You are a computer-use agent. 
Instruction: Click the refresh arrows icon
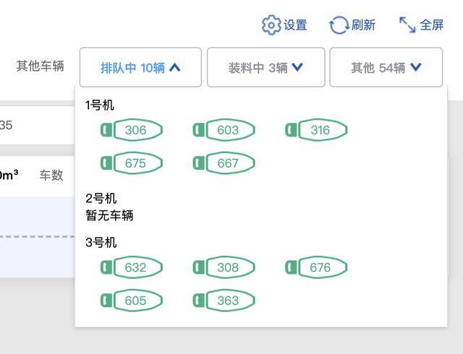point(339,25)
